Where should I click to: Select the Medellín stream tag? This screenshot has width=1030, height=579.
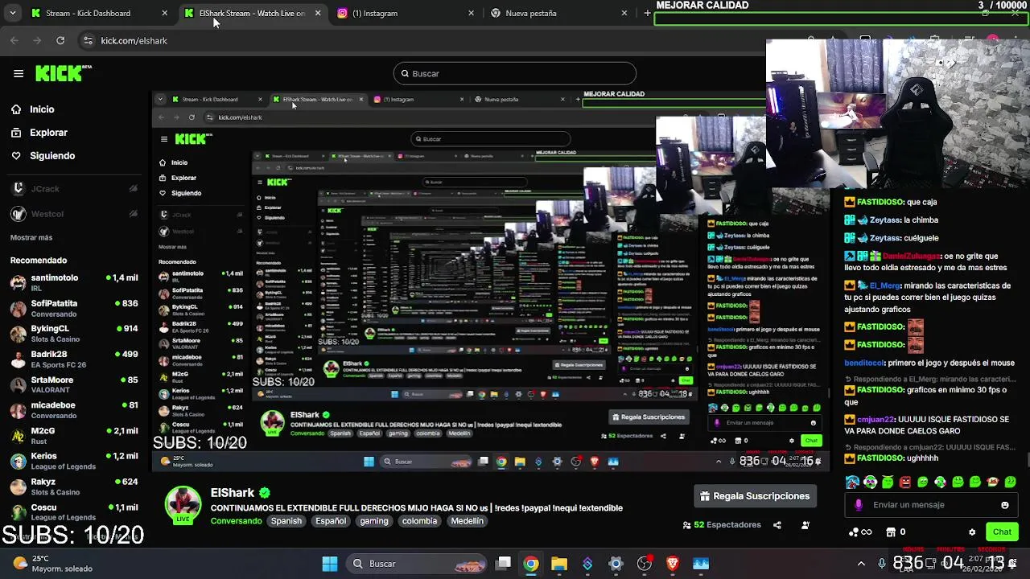tap(468, 521)
